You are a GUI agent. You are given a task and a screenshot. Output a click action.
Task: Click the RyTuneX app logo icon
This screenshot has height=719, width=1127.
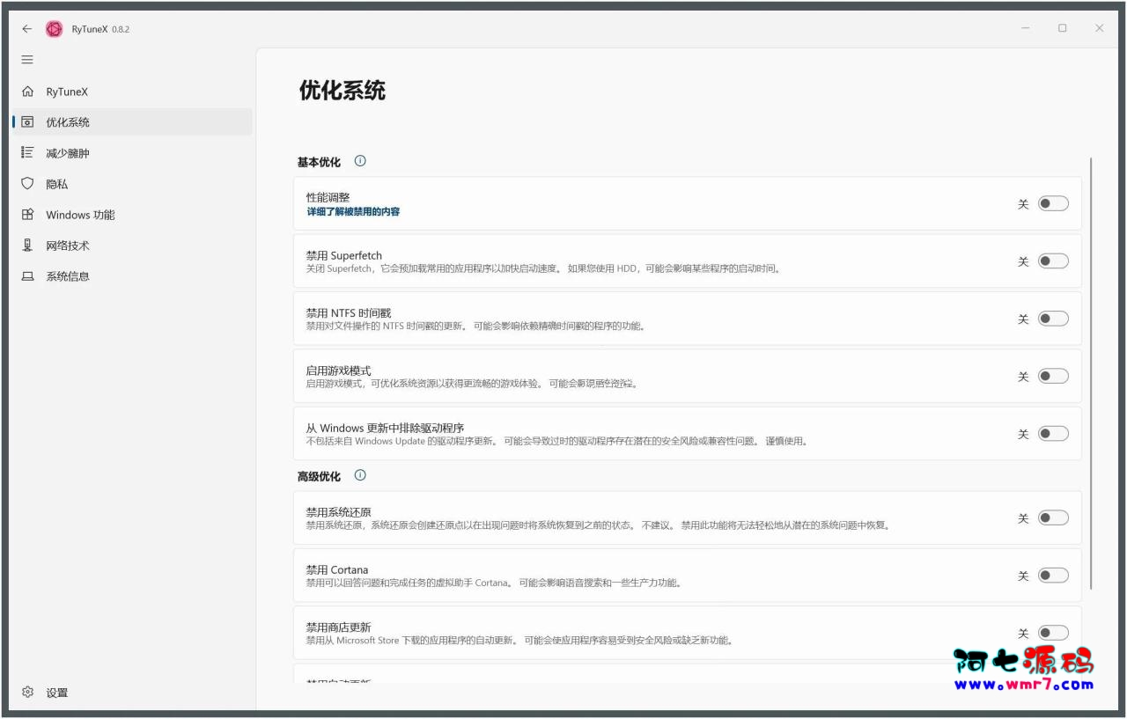tap(55, 29)
